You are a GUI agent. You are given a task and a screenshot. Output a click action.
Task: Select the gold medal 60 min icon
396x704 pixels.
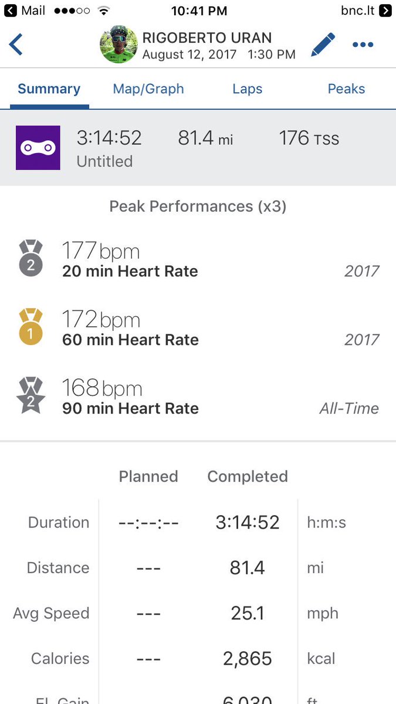(31, 327)
